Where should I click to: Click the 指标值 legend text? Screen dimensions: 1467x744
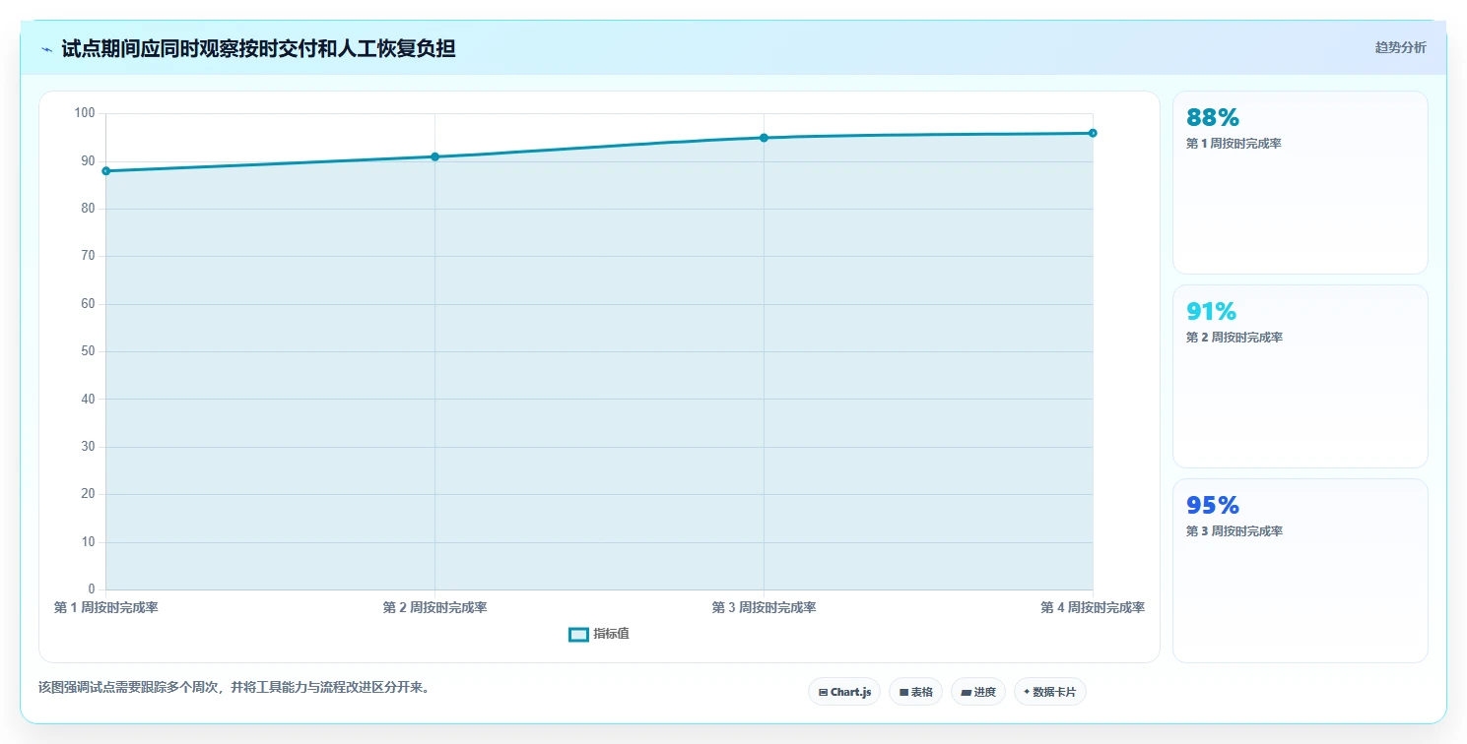(611, 634)
